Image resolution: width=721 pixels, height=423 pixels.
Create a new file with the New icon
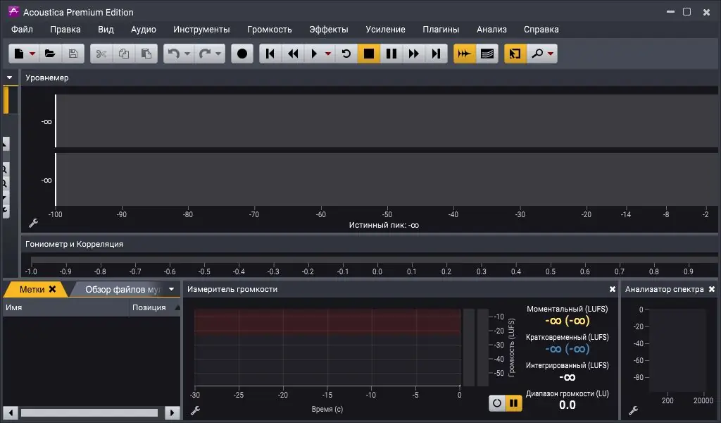pyautogui.click(x=19, y=54)
